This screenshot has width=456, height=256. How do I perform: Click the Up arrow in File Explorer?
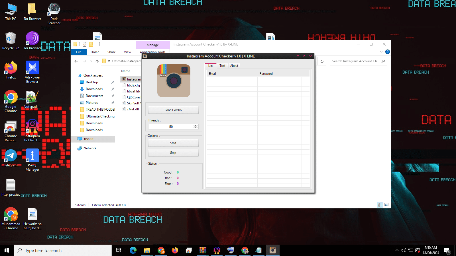(97, 61)
